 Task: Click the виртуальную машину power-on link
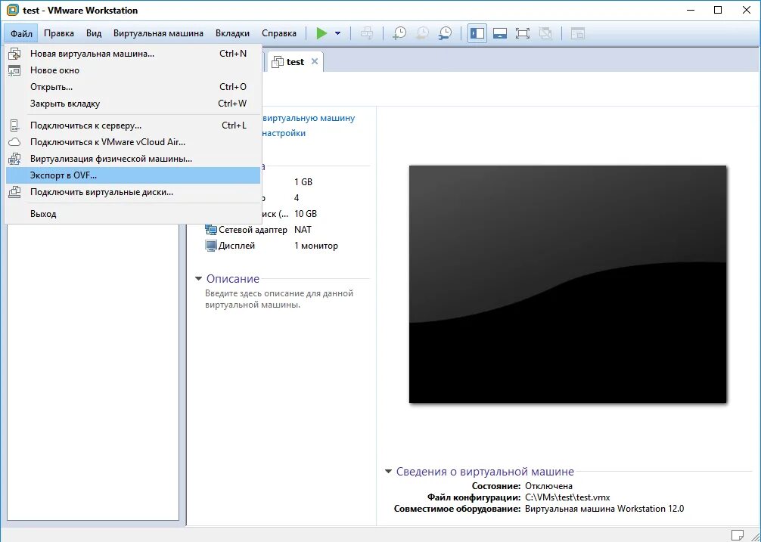tap(309, 118)
